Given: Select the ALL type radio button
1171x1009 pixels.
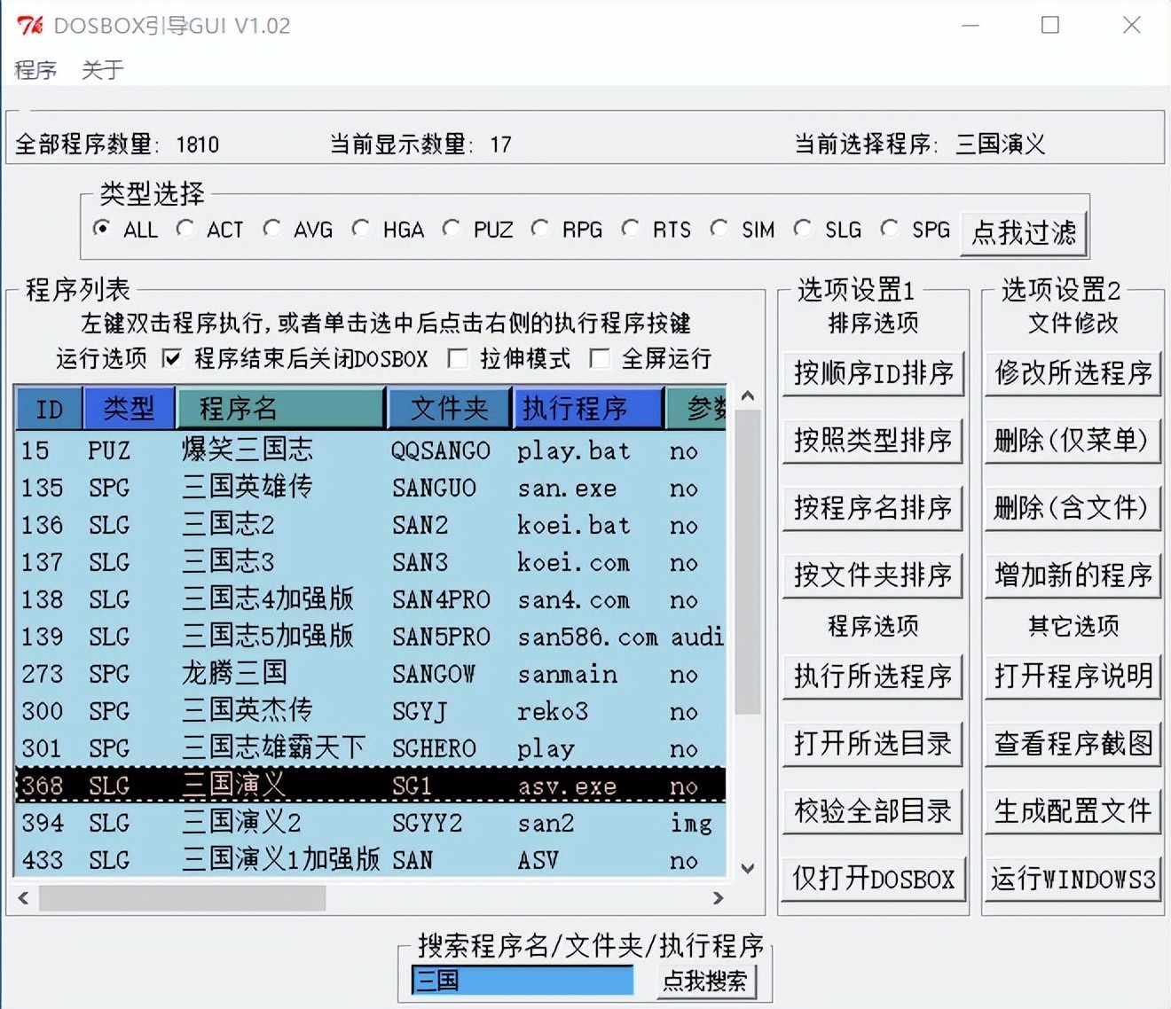Looking at the screenshot, I should pos(102,229).
